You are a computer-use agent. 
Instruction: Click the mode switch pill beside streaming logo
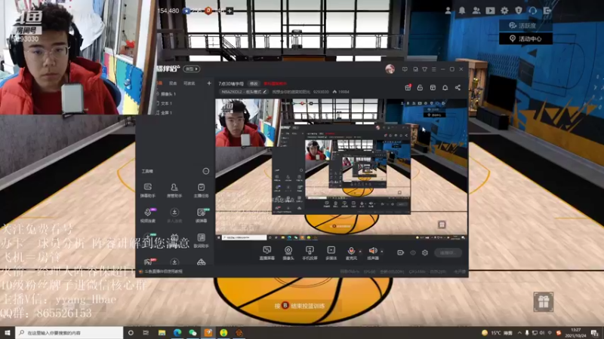tap(192, 69)
